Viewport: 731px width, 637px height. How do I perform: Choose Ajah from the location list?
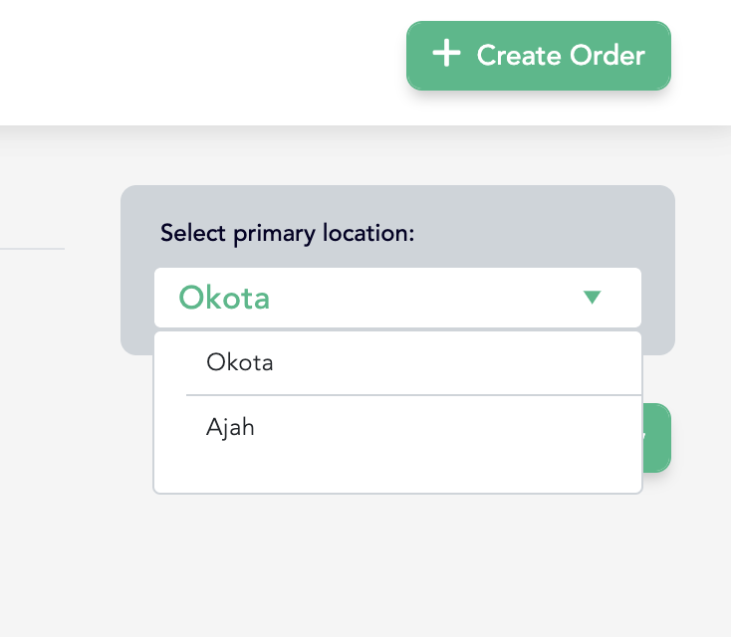[x=231, y=428]
